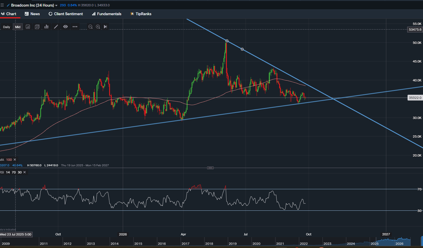
Task: Zoom in with the plus magnifier
Action: (x=98, y=27)
